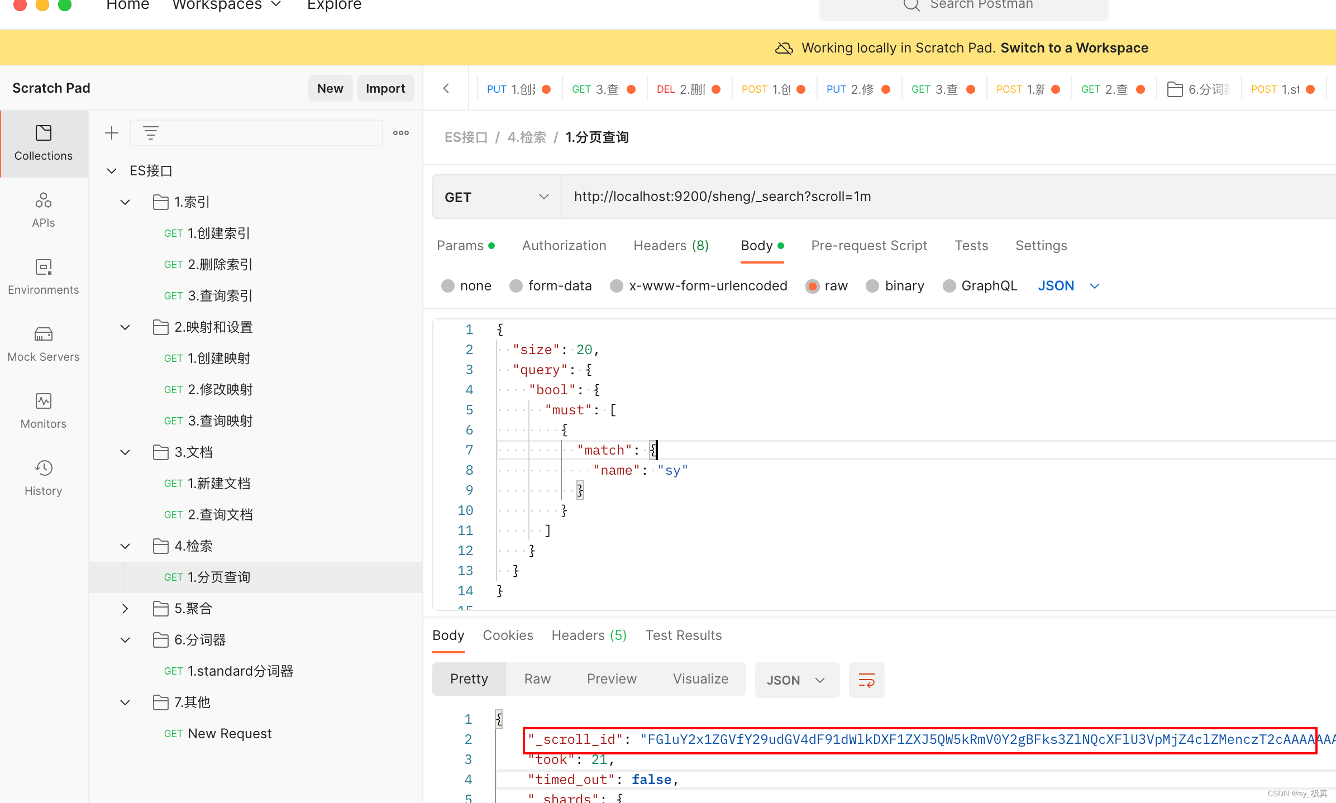Click the cloud-offline icon in the banner
1336x803 pixels.
coord(784,48)
